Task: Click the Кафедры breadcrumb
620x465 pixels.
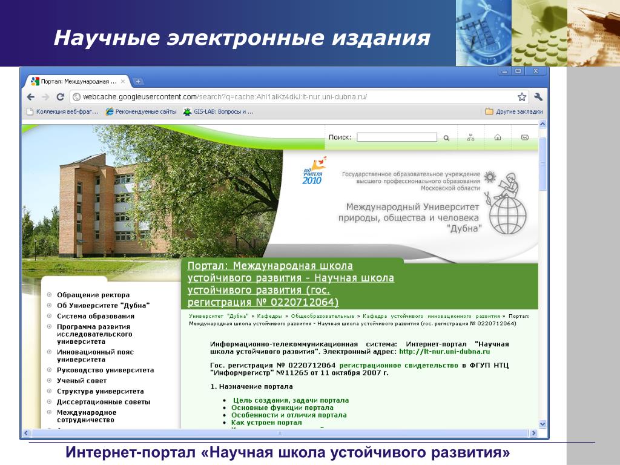Action: tap(269, 316)
